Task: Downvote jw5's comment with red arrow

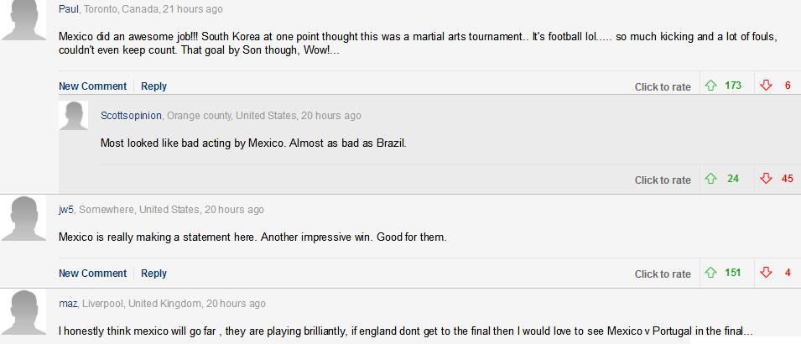Action: 766,273
